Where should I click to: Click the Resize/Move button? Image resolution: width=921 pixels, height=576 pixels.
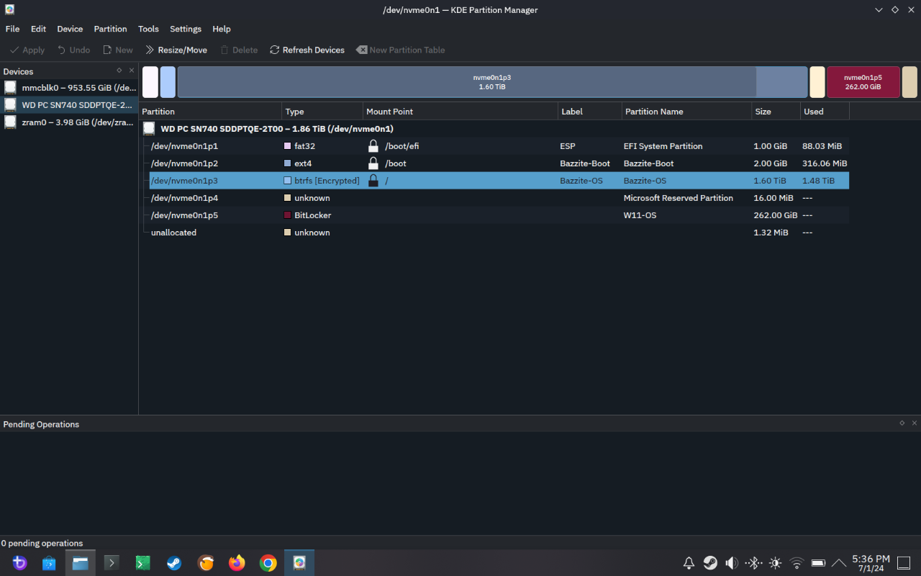176,50
